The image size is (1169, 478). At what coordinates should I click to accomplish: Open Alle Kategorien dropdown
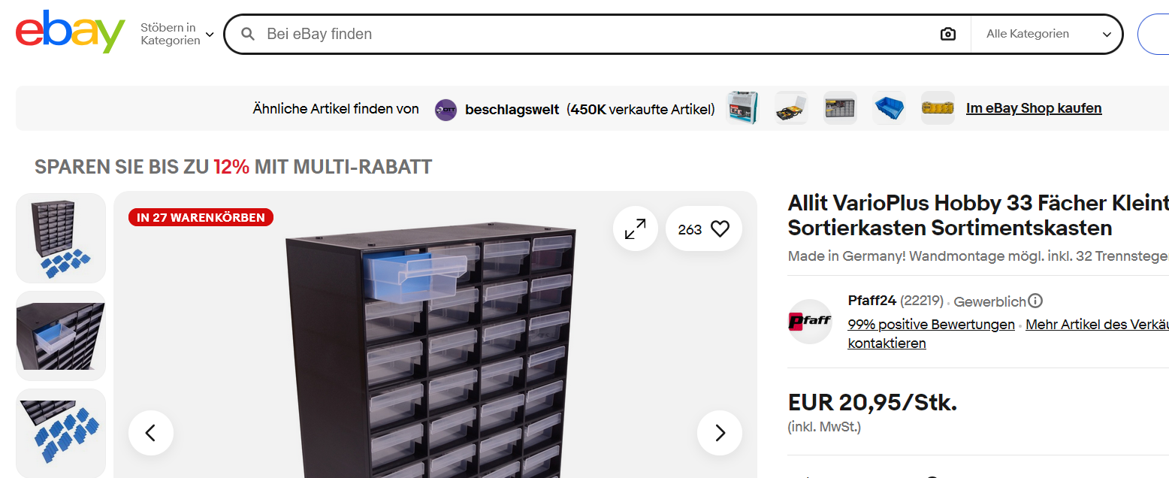tap(1047, 34)
